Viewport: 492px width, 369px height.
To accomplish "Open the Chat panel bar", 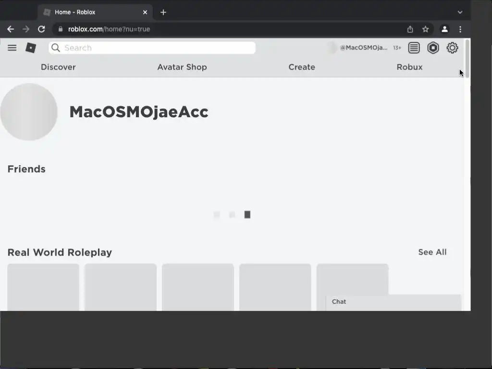I will pos(394,302).
